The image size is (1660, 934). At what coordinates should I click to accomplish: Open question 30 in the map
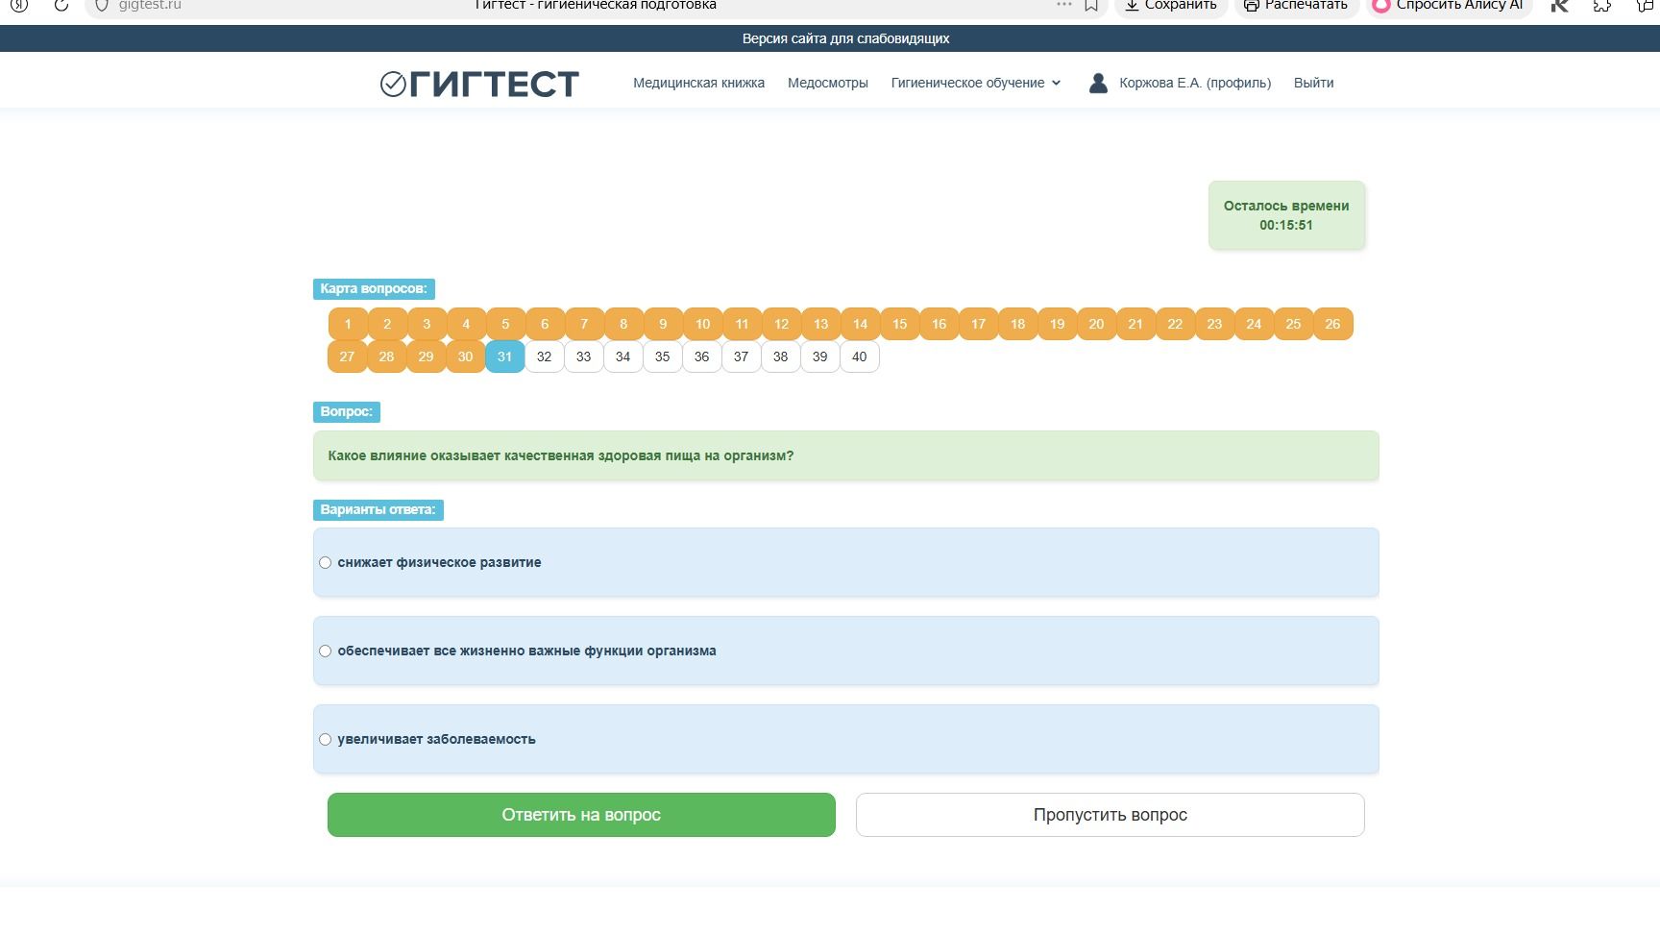point(465,356)
